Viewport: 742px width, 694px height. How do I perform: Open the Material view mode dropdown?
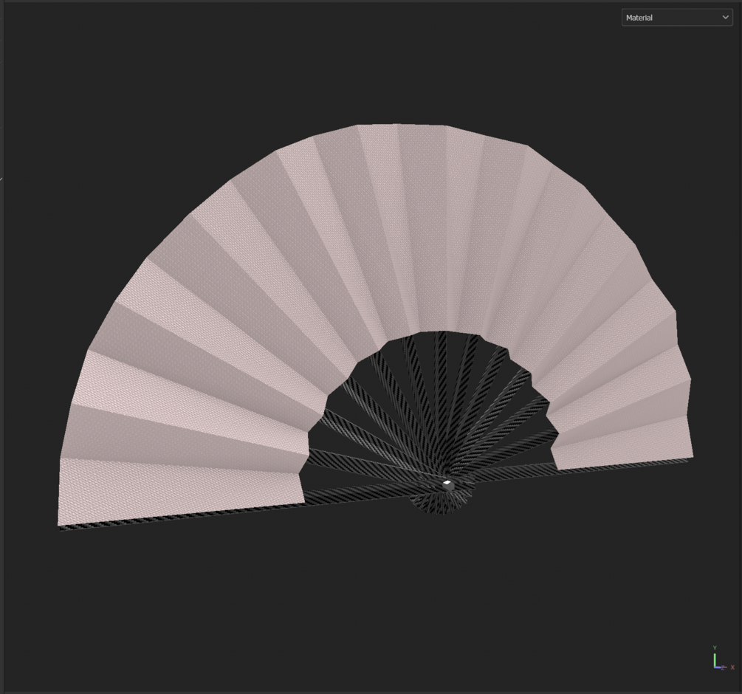tap(677, 18)
